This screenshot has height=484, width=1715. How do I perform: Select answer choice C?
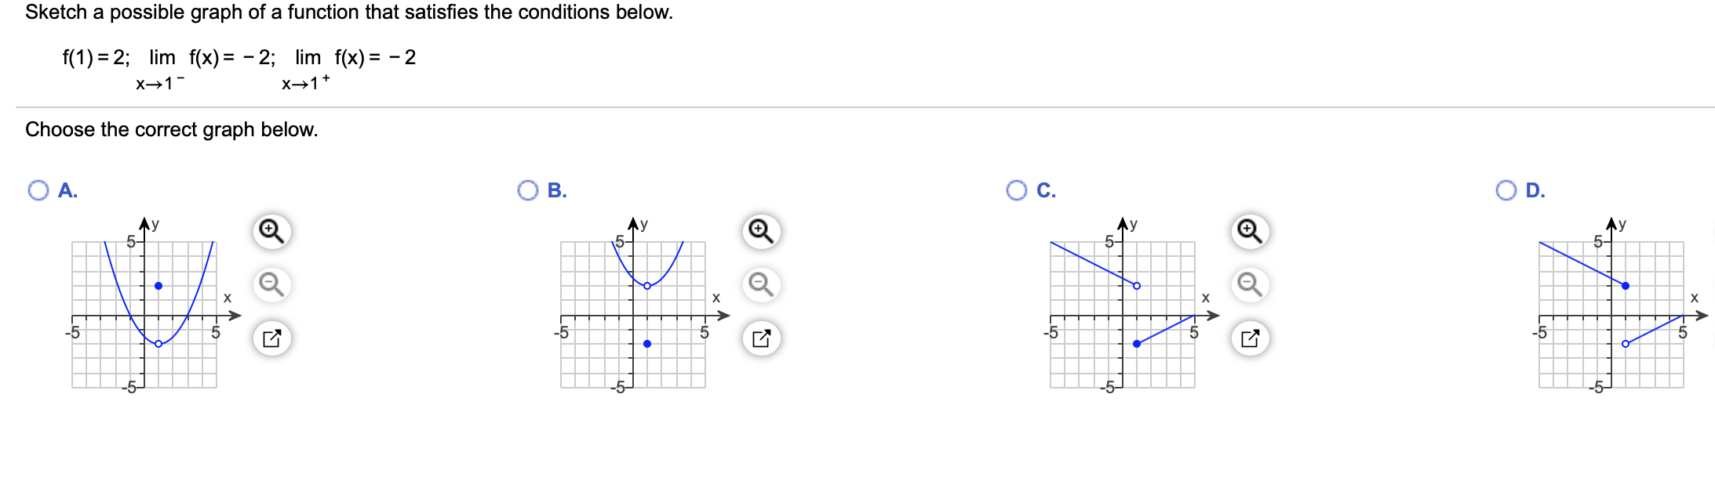click(1017, 189)
